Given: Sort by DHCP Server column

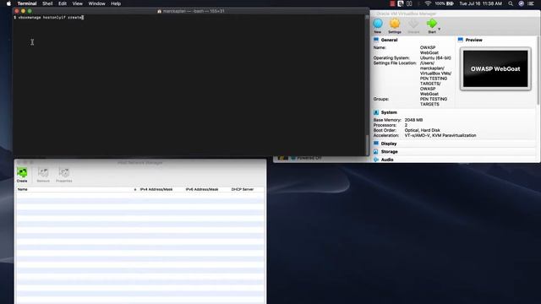Looking at the screenshot, I should pos(243,189).
